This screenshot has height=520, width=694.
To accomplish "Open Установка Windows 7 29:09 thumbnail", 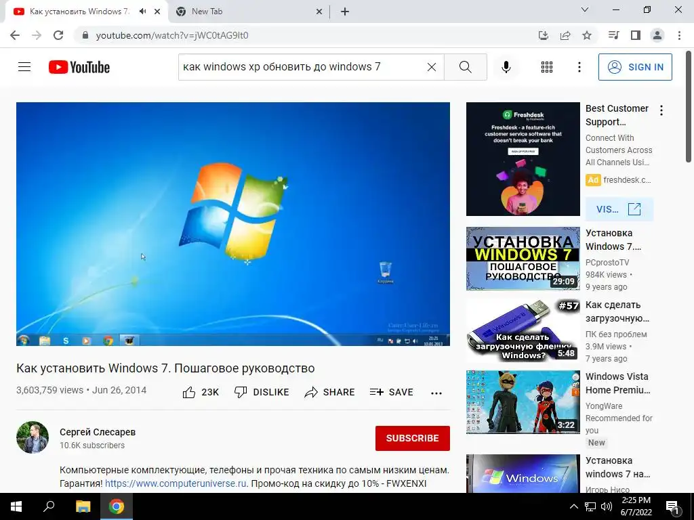I will (x=523, y=259).
